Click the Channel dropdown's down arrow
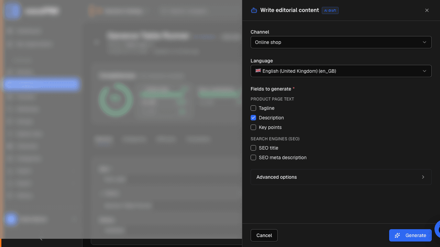Image resolution: width=440 pixels, height=247 pixels. pos(425,42)
